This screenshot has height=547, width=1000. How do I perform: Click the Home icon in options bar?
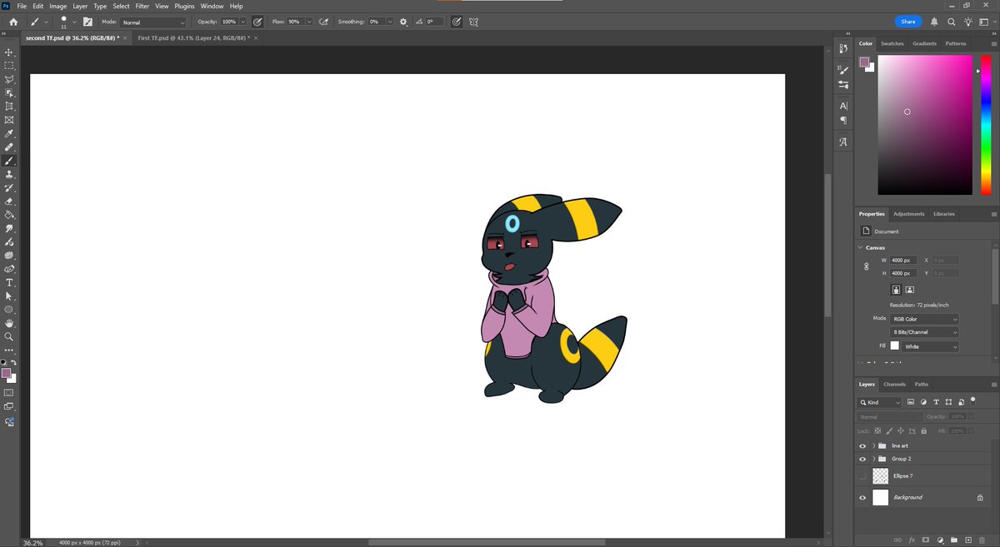click(13, 22)
